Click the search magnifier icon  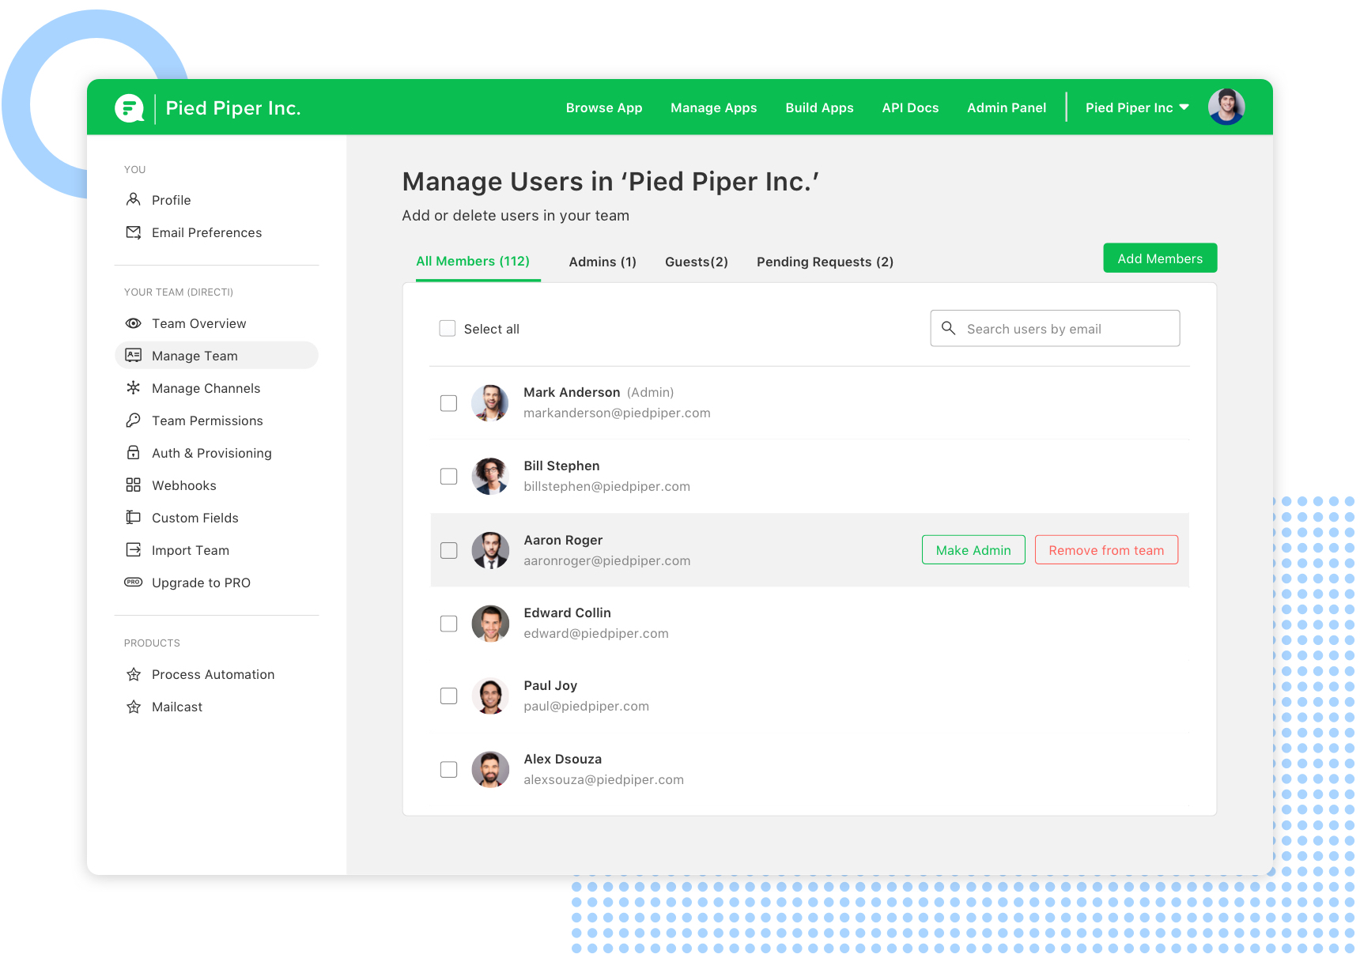(948, 328)
